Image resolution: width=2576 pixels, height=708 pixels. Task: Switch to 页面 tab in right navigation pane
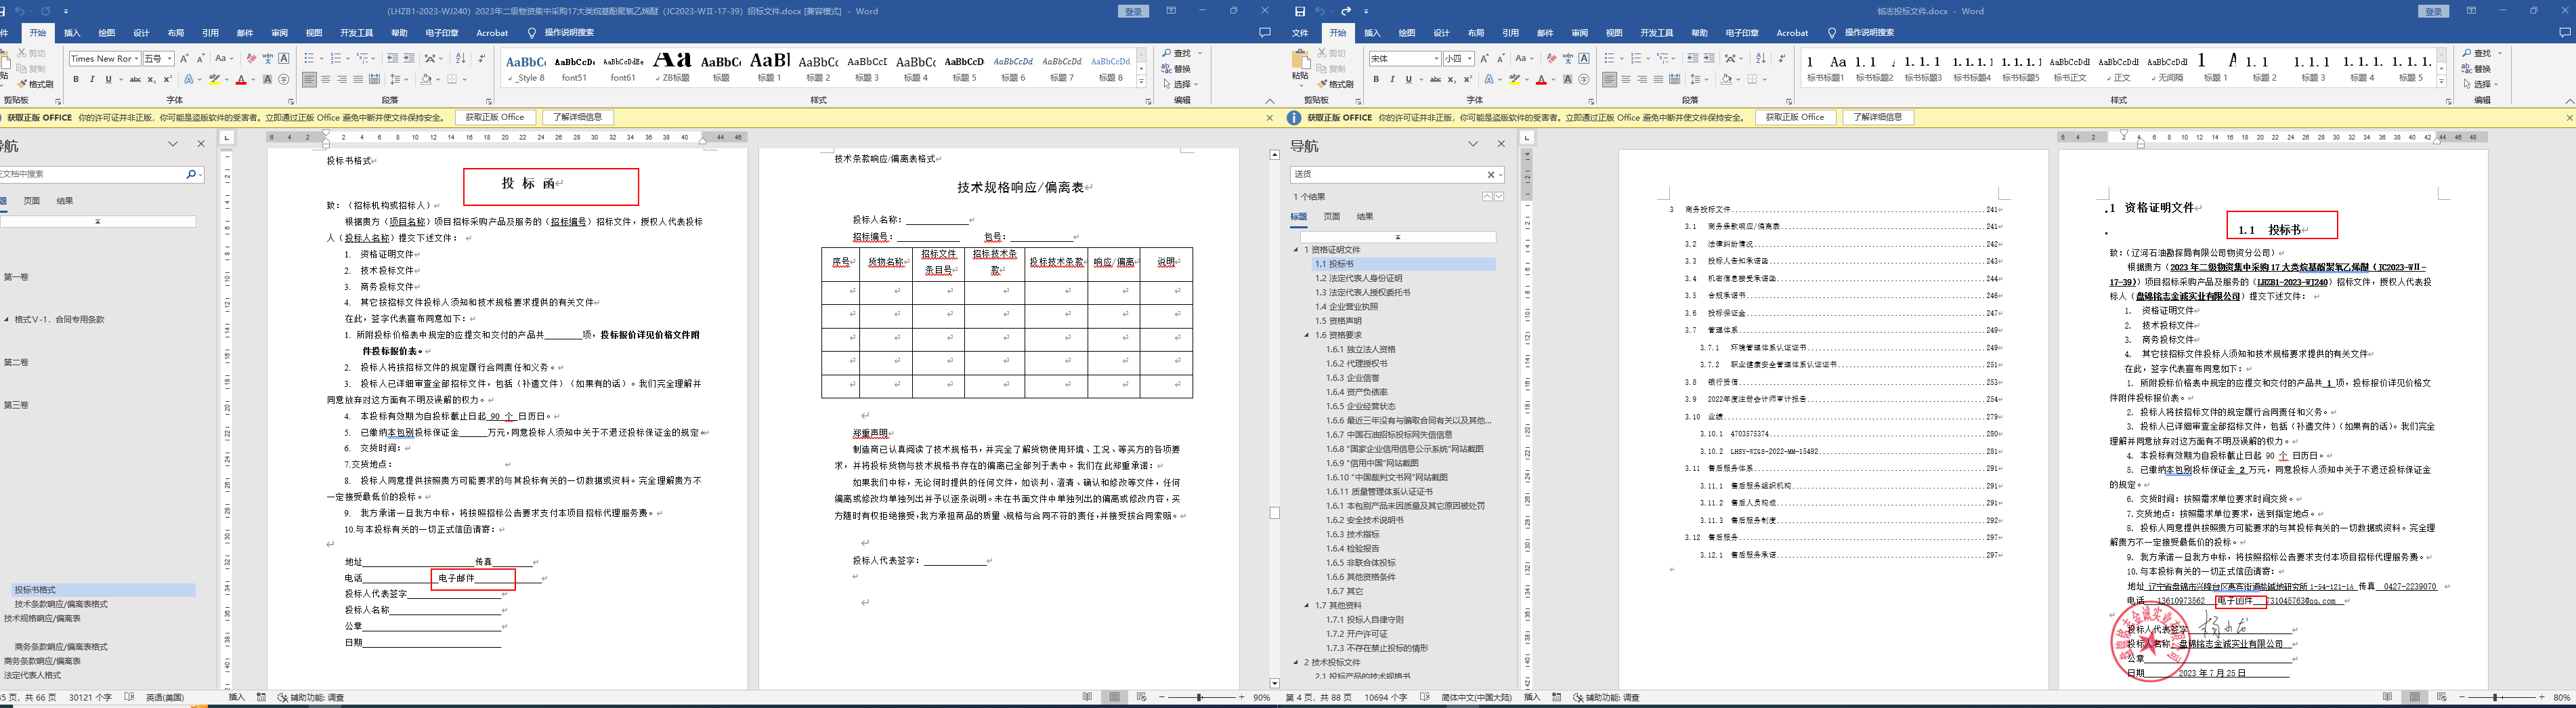coord(1332,216)
